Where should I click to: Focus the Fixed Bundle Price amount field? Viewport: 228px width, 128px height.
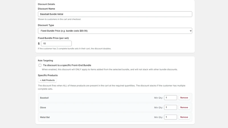(x=56, y=44)
